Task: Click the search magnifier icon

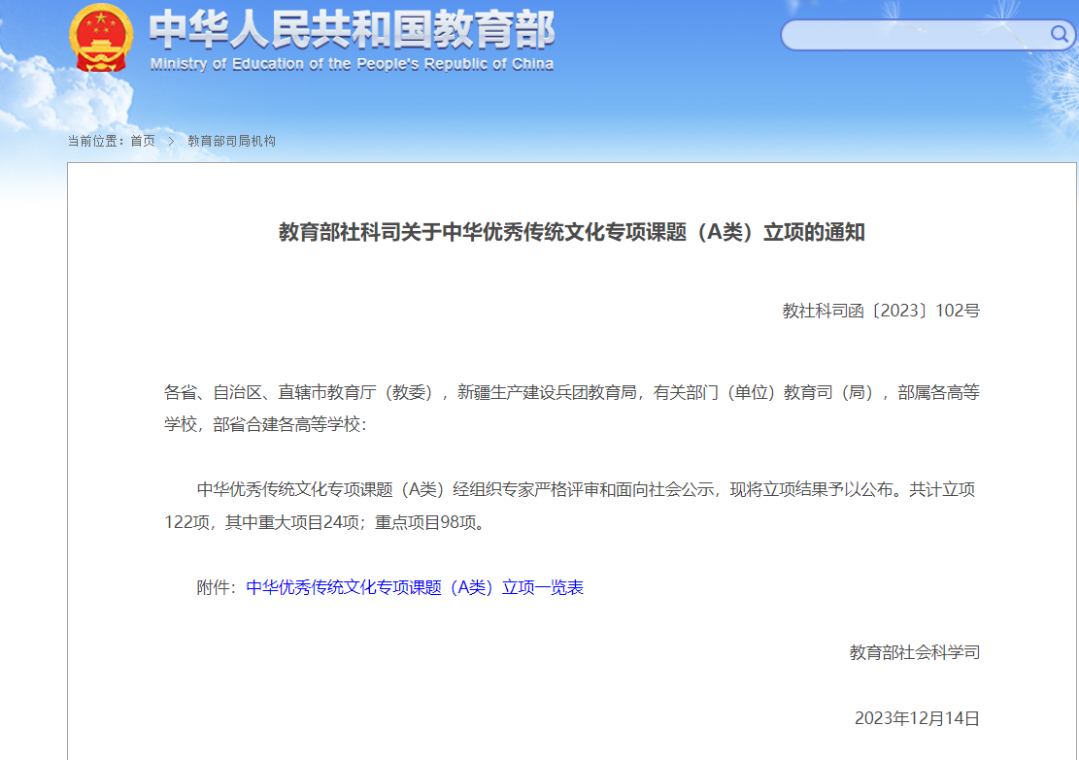Action: point(1059,35)
